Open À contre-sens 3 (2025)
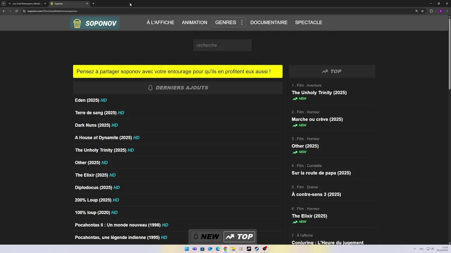The image size is (451, 253). click(x=316, y=194)
